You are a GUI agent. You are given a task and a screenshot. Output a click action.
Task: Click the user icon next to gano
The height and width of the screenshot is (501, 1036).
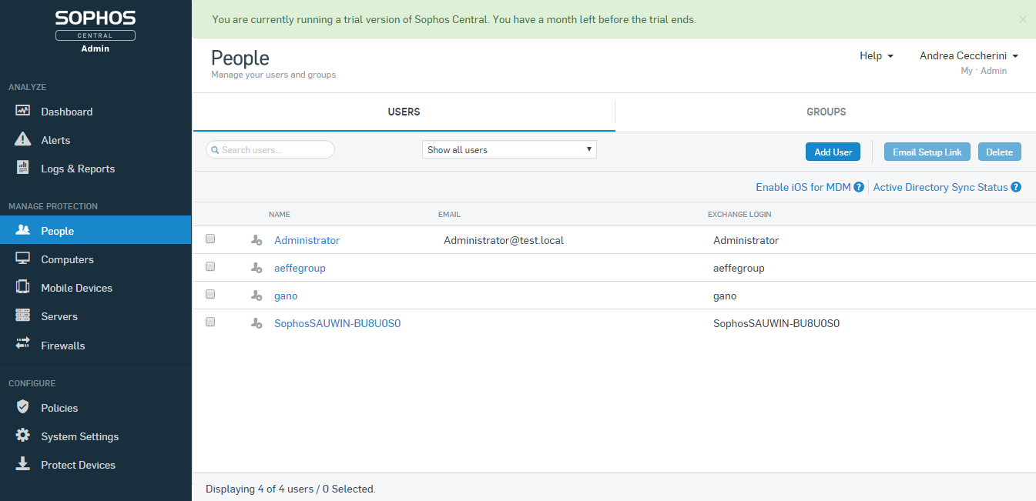pos(256,296)
